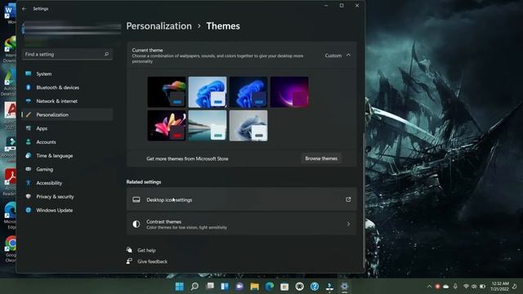Viewport: 523px width, 294px height.
Task: Launch Microsoft Edge from the taskbar
Action: tap(270, 287)
